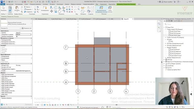Expand the Ceiling Plans (Планы потолков) tree node
Viewport: 194px width, 109px height.
[166, 37]
